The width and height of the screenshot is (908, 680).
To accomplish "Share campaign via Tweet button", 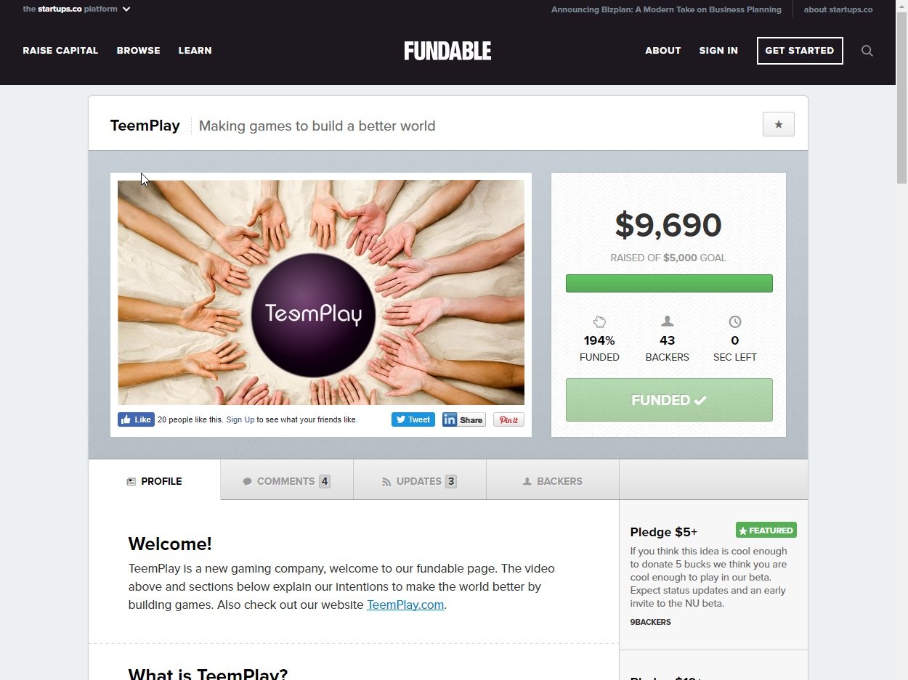I will pos(413,419).
